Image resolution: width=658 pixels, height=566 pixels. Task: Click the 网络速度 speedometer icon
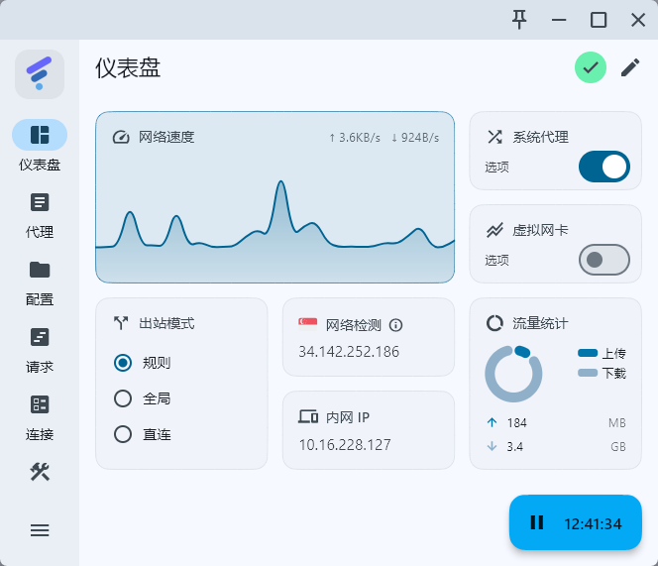(x=121, y=138)
